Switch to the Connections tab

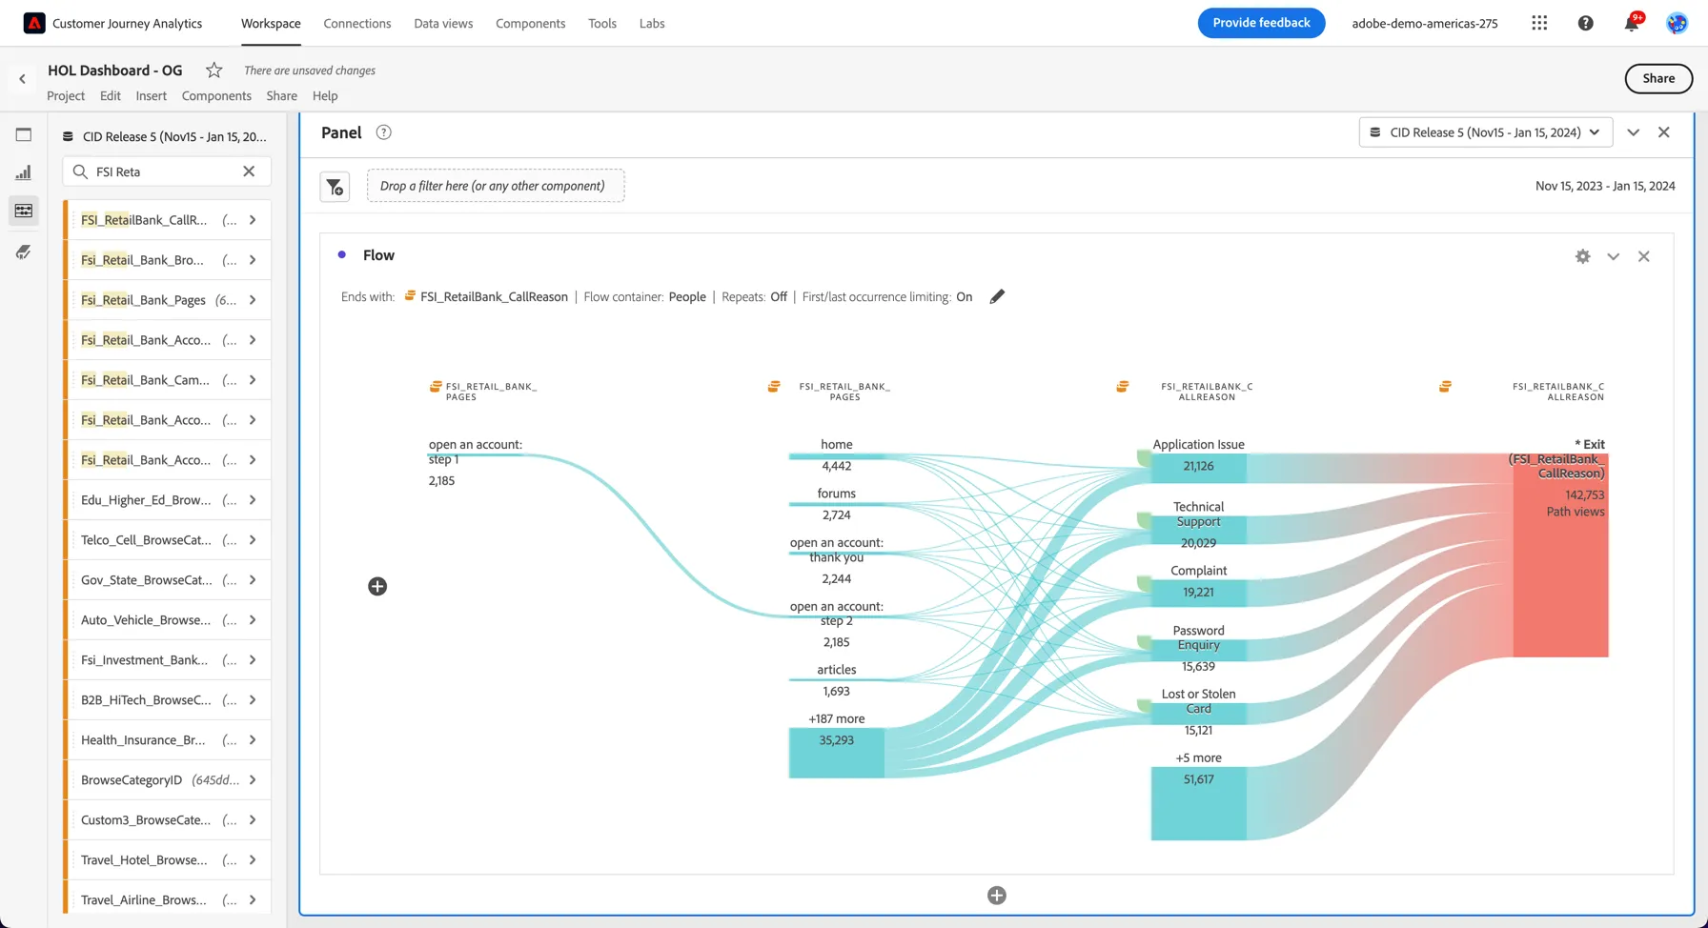pos(357,23)
